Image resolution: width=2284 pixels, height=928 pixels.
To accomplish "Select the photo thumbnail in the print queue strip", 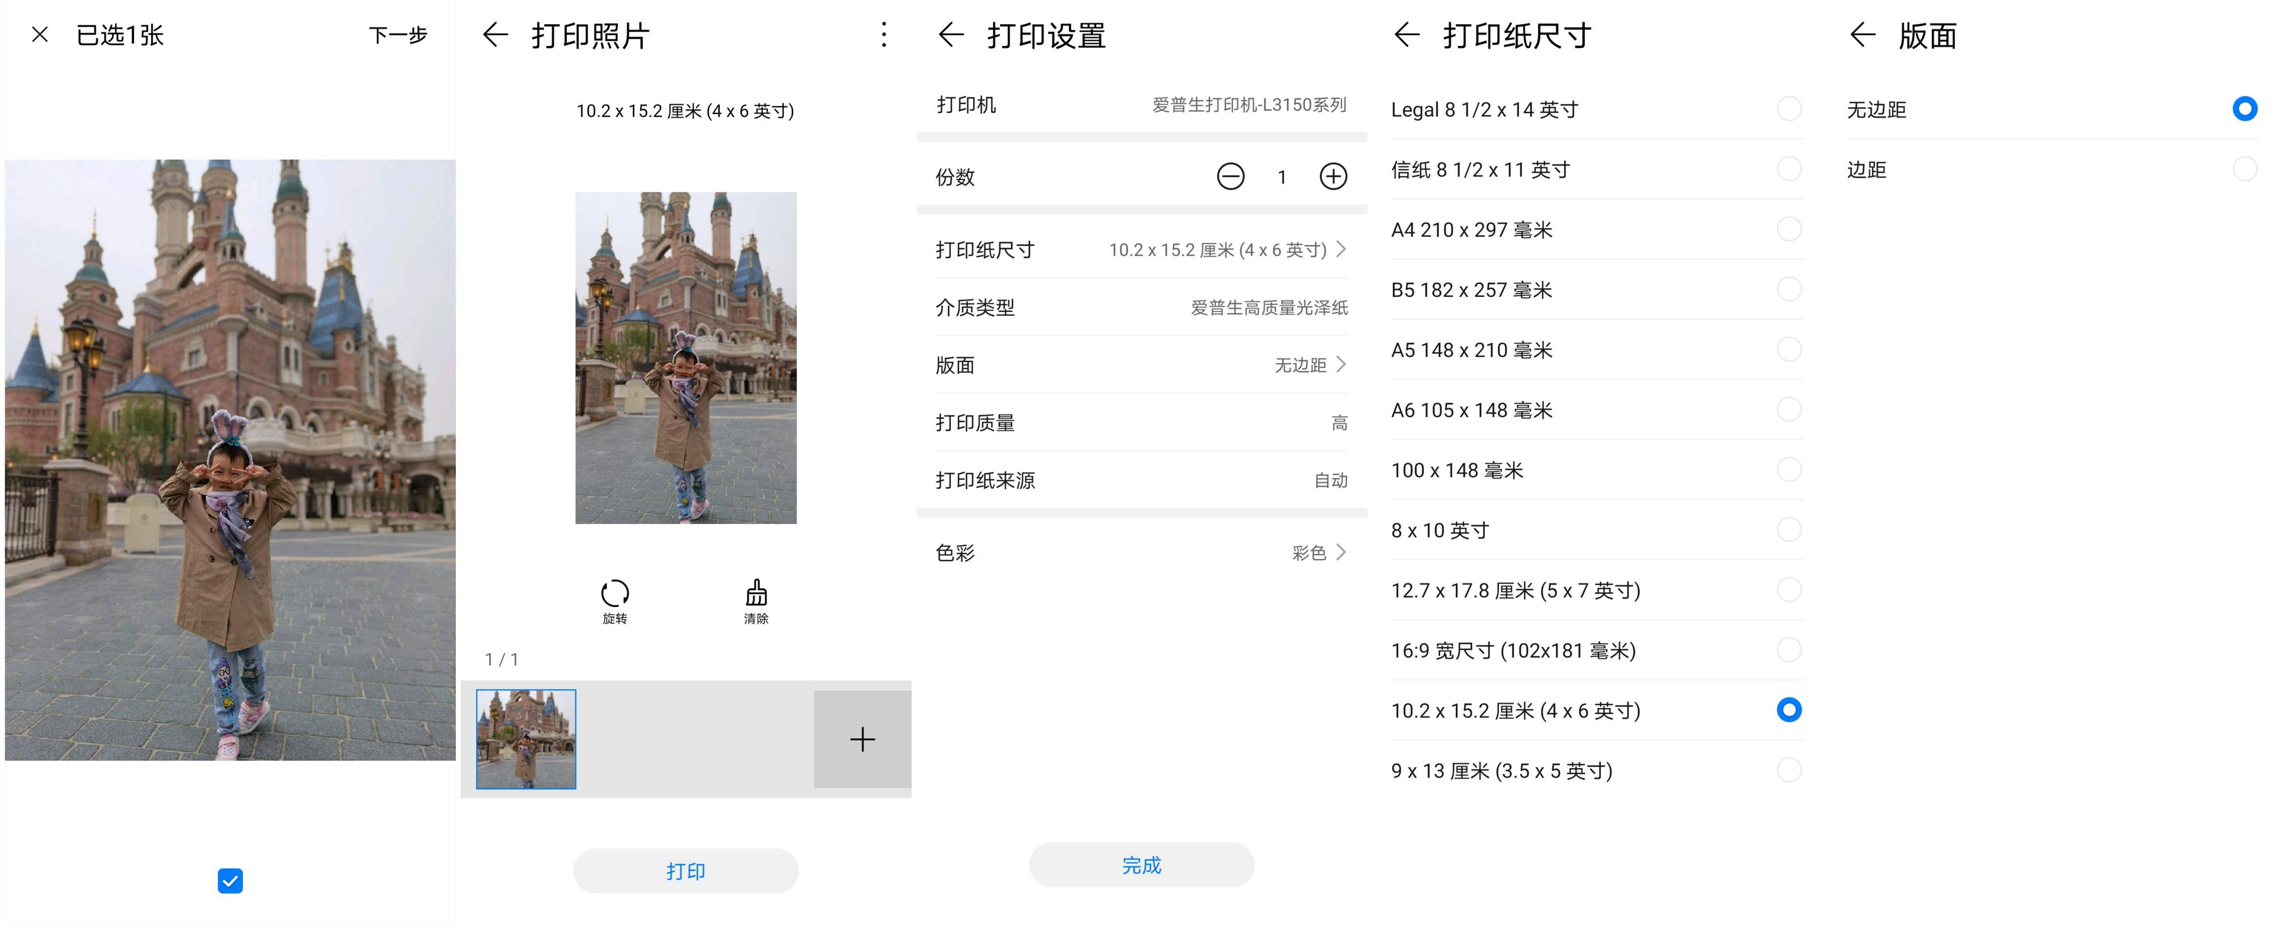I will click(x=526, y=739).
